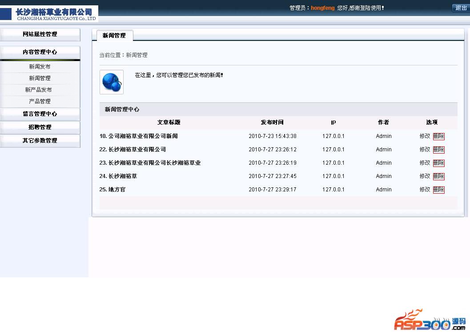Click 修改 for article 10
This screenshot has height=332, width=470.
click(425, 136)
